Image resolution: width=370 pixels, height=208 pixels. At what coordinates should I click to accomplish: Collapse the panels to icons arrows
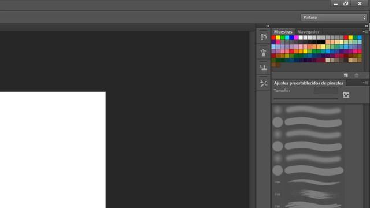point(367,26)
